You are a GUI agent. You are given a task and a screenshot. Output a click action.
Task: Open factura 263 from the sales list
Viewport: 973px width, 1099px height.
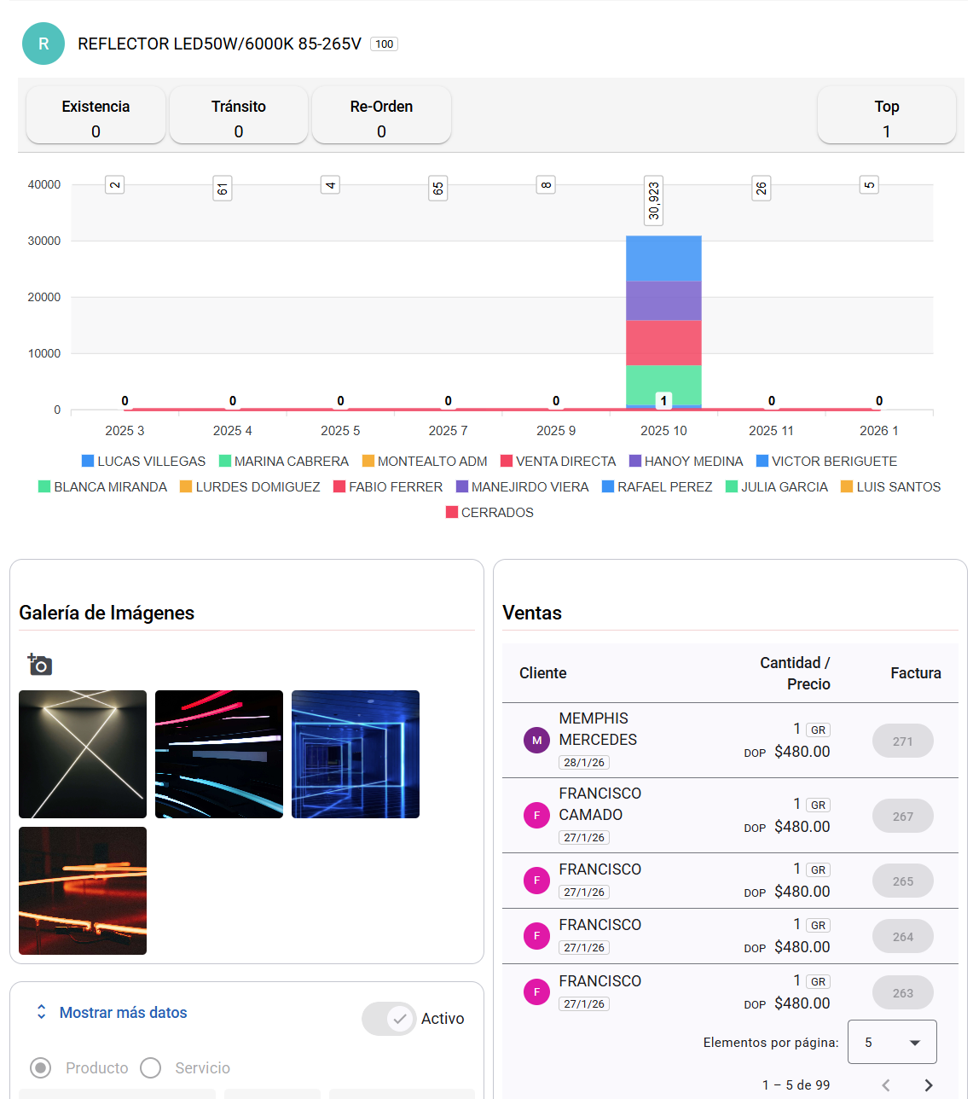[x=902, y=992]
